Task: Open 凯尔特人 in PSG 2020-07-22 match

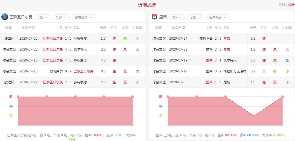Action: point(80,49)
